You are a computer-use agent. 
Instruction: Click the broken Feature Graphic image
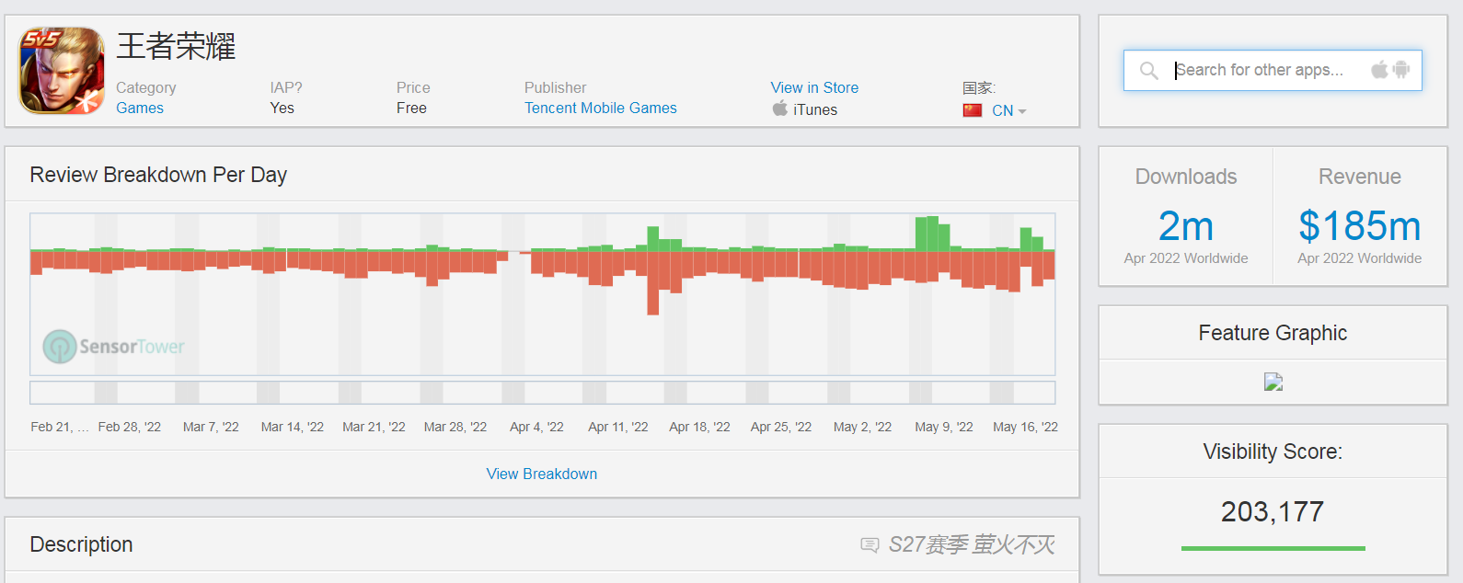coord(1273,382)
